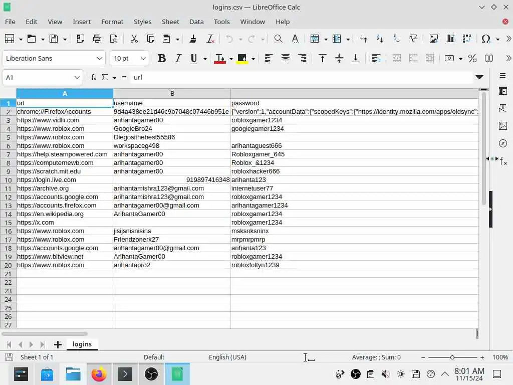Open the File menu

click(x=10, y=22)
